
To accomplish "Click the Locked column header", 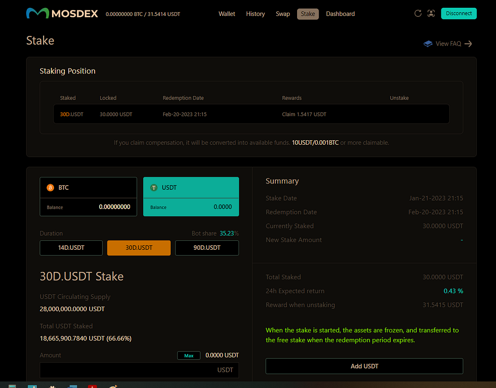I will pyautogui.click(x=108, y=98).
